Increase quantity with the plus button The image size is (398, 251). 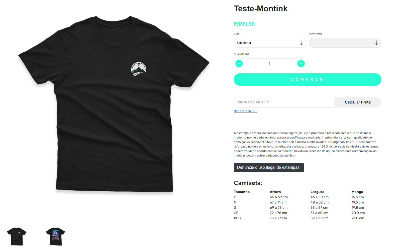coord(301,63)
